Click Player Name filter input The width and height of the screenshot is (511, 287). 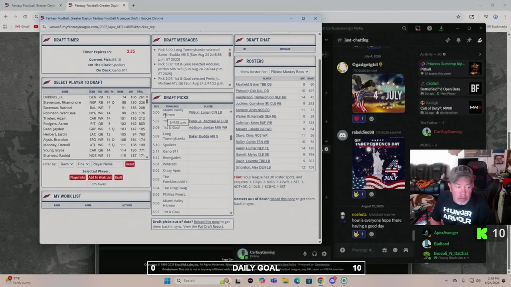(107, 164)
